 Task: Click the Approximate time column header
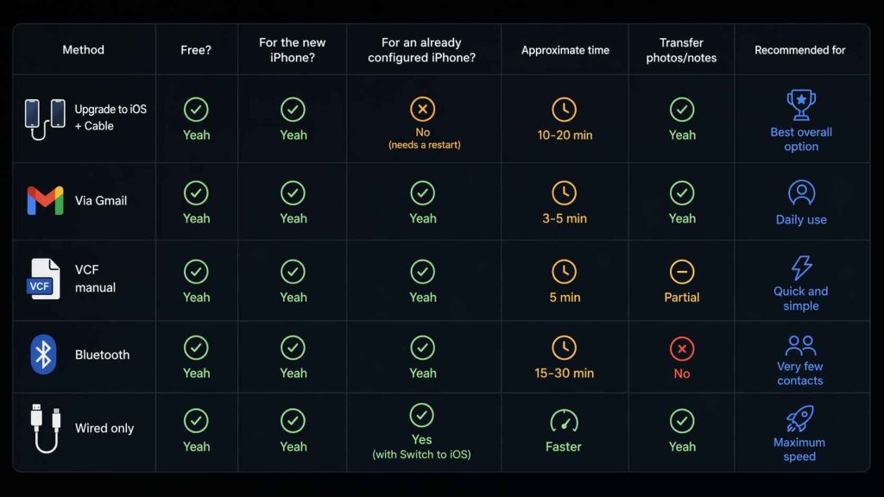(564, 50)
